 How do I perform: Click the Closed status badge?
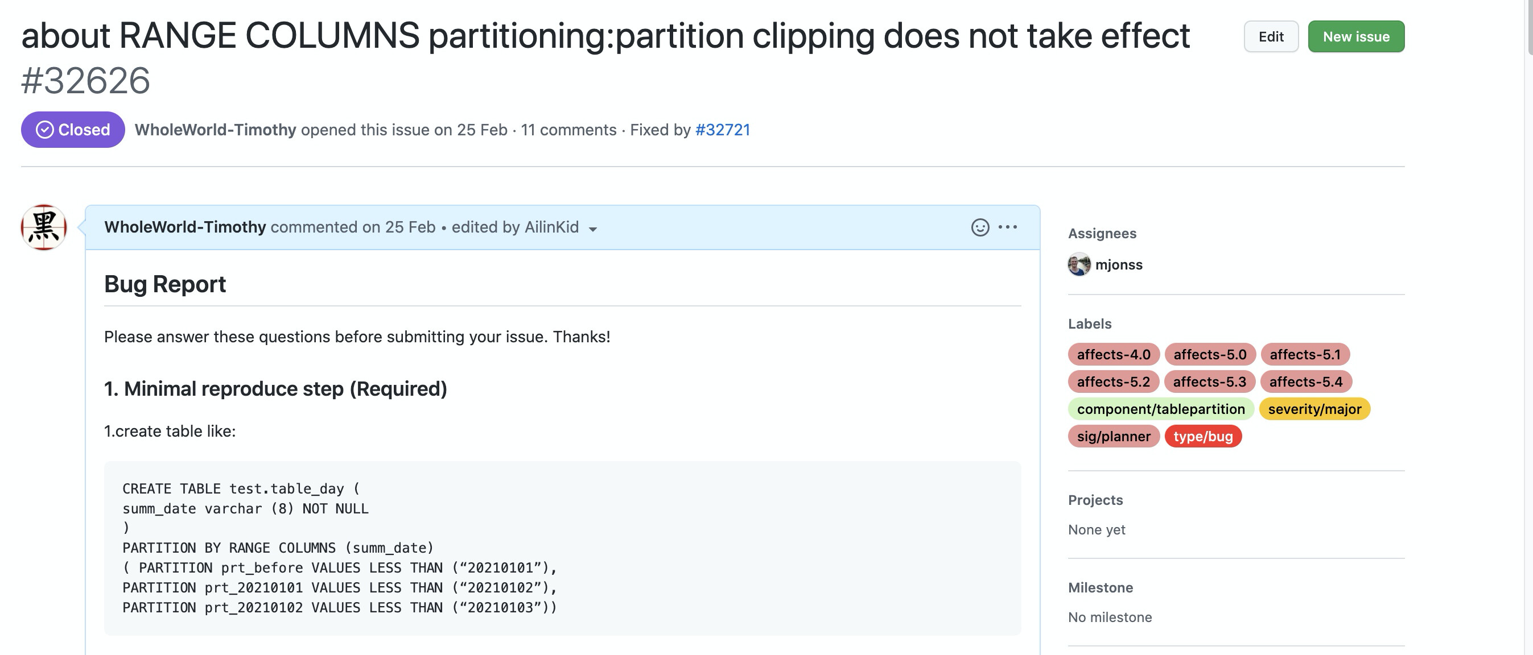pos(73,130)
